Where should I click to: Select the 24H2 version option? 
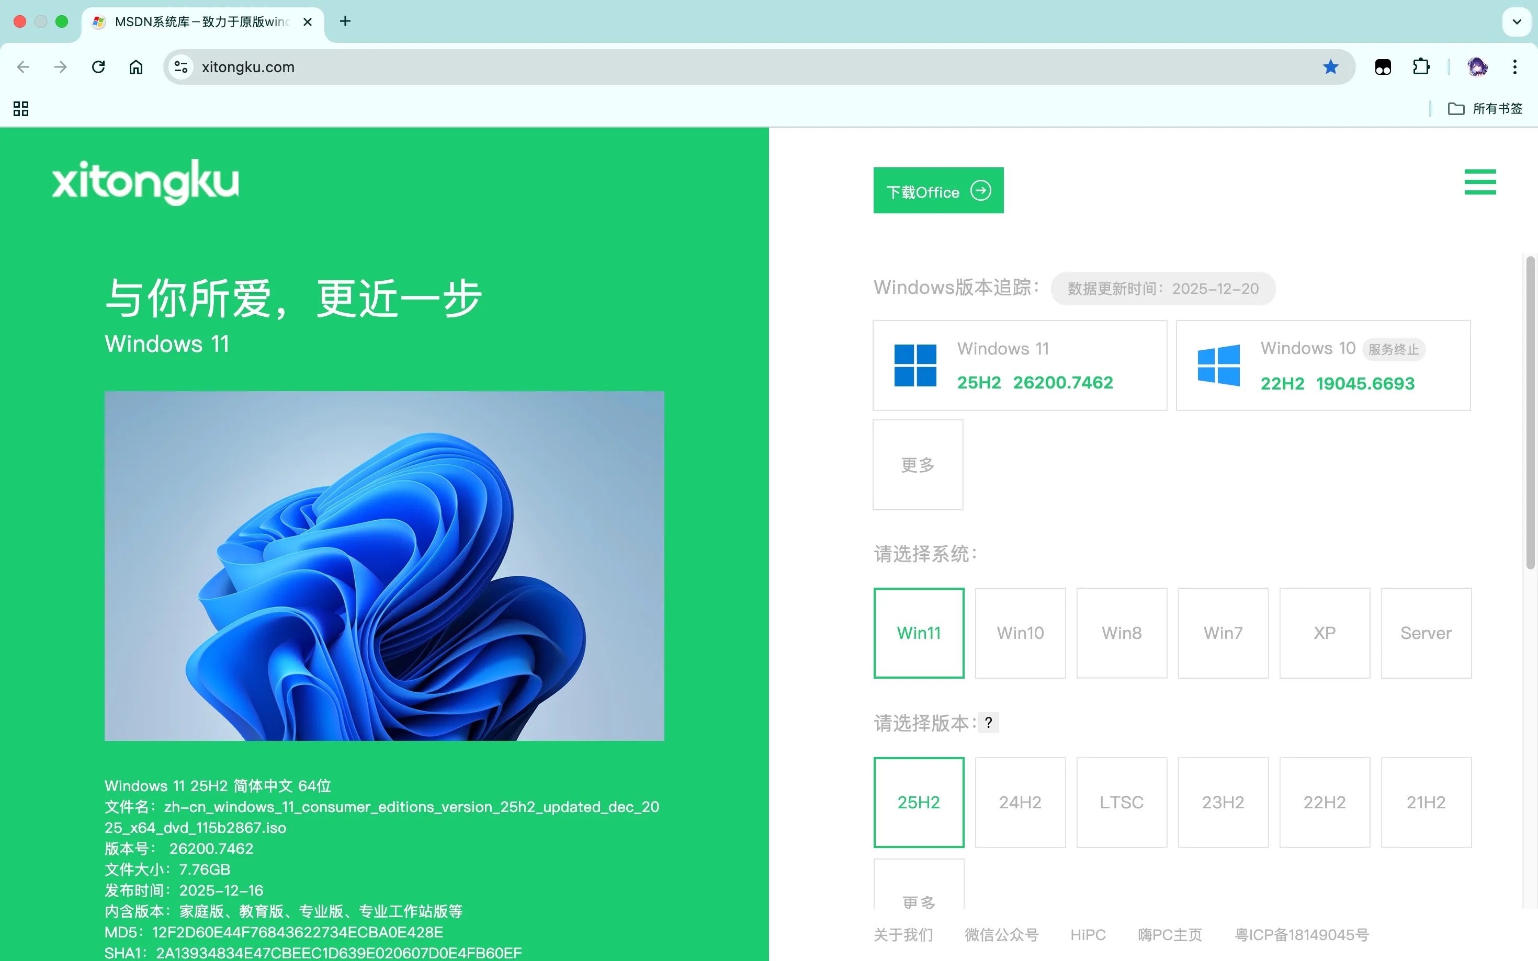(1020, 802)
